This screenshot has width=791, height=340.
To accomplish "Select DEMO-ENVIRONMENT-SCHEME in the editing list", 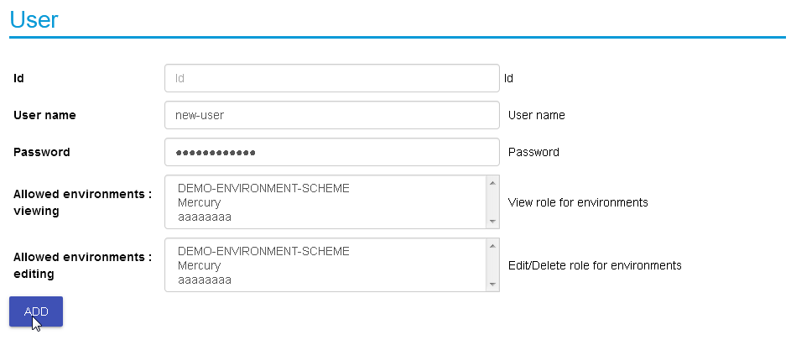I will (x=263, y=251).
